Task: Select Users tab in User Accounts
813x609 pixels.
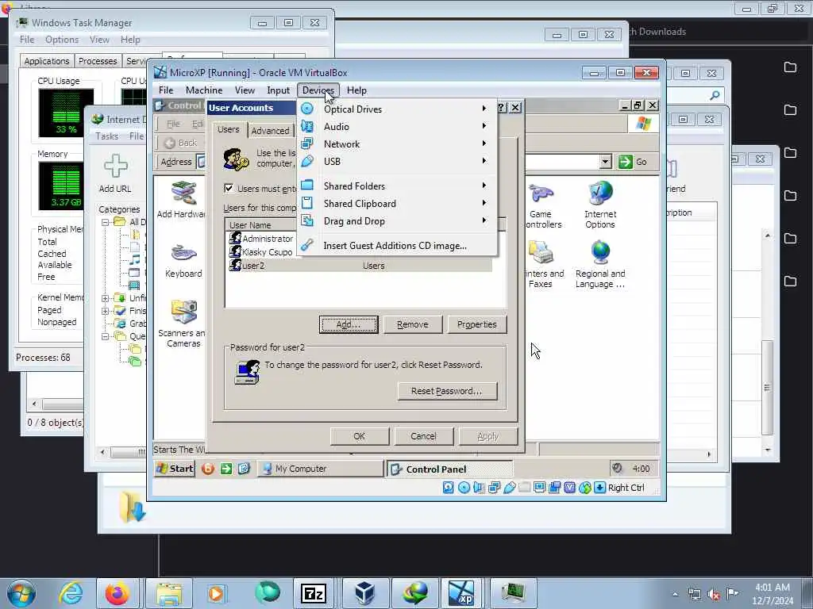Action: tap(229, 129)
